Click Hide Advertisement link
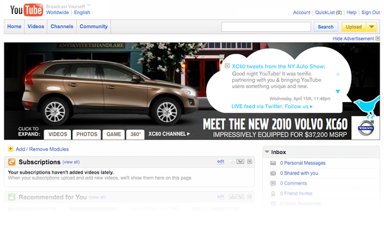 (x=353, y=38)
